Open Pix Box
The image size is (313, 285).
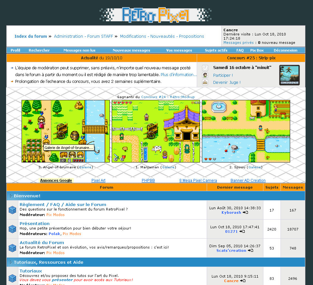coord(257,50)
